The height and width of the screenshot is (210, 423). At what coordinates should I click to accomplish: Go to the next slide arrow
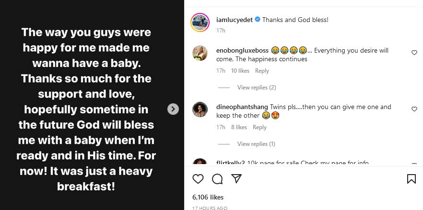coord(173,109)
